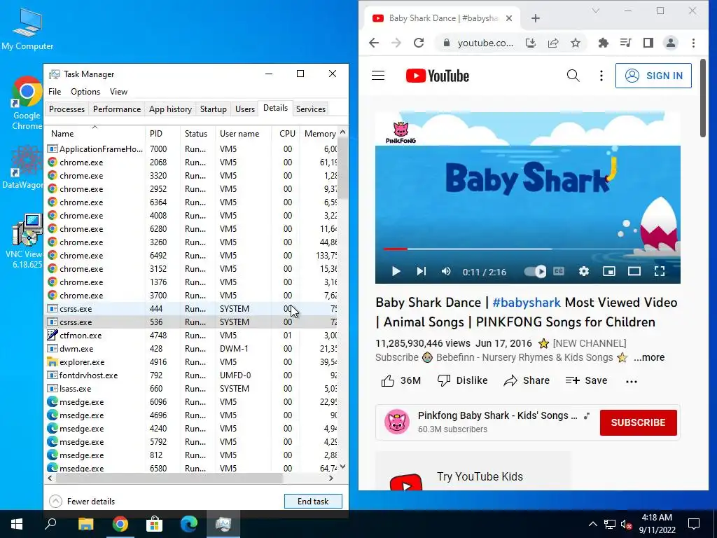Share this page from address bar
Screen dimensions: 717x538
click(553, 43)
